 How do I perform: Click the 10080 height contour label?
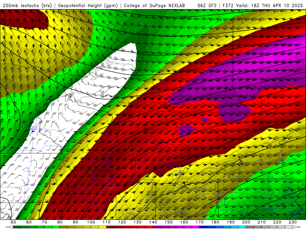pos(182,17)
